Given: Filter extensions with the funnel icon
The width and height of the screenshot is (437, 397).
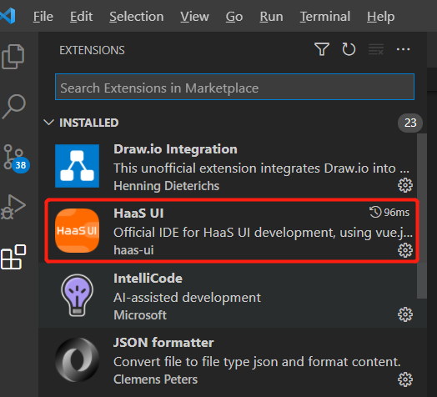Looking at the screenshot, I should coord(322,50).
